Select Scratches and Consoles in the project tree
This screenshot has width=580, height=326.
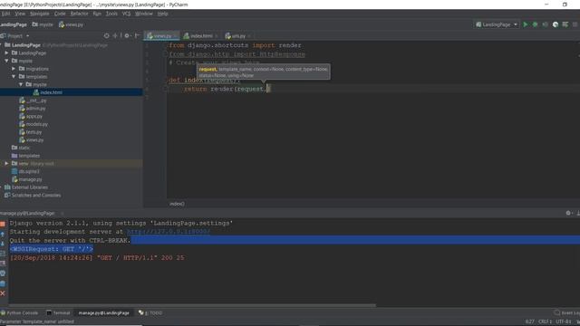click(36, 196)
